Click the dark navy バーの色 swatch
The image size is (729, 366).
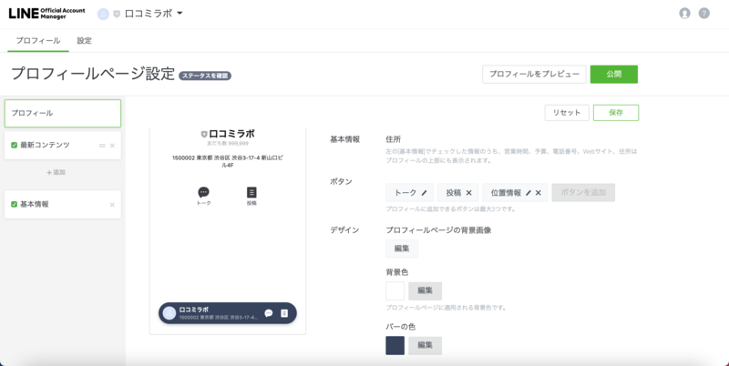click(395, 346)
